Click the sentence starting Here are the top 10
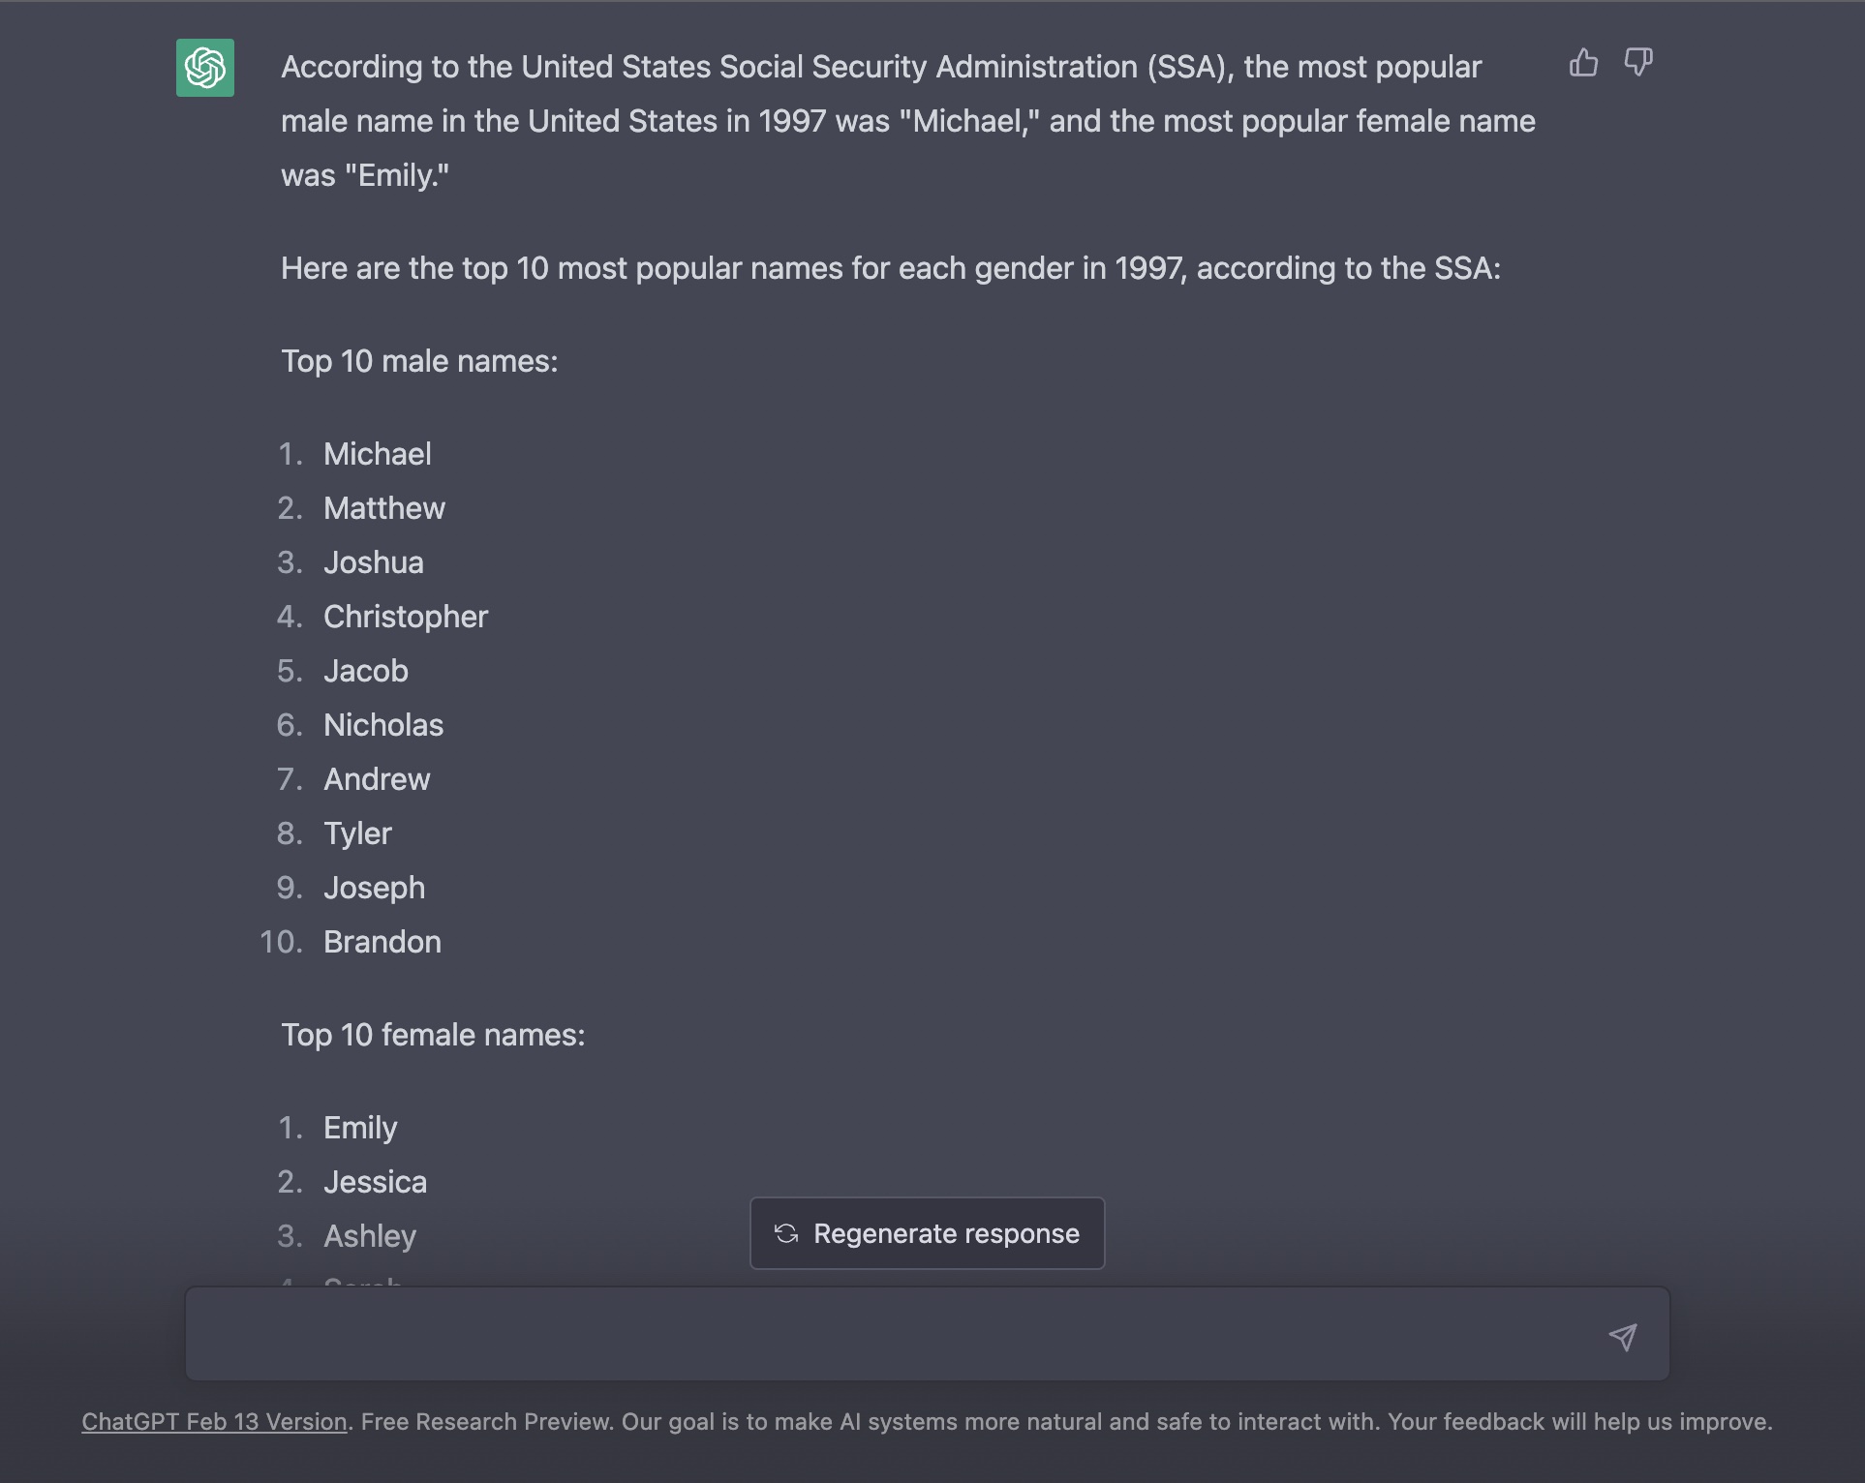This screenshot has width=1865, height=1483. 891,268
